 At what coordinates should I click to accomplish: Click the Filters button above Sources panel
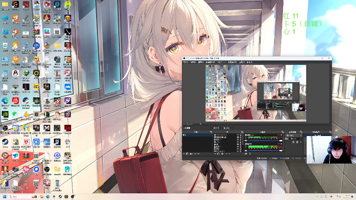[227, 128]
